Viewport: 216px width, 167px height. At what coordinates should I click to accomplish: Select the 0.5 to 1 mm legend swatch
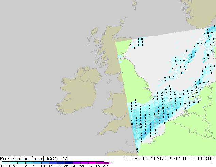coord(14,163)
